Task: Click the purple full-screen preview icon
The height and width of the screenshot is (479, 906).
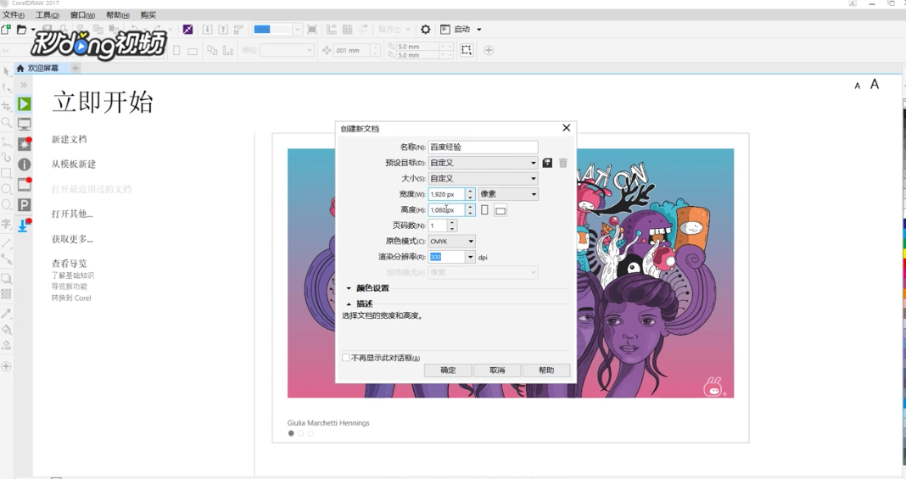Action: coord(187,30)
